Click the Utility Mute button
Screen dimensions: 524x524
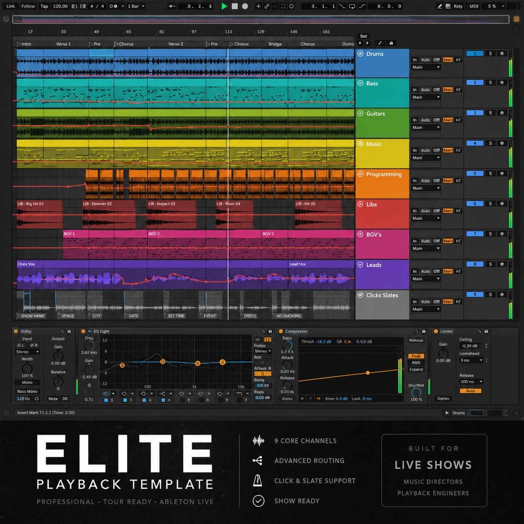click(53, 399)
